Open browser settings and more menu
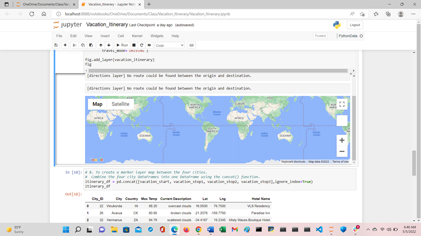Screen dimensions: 421x236 point(413,14)
